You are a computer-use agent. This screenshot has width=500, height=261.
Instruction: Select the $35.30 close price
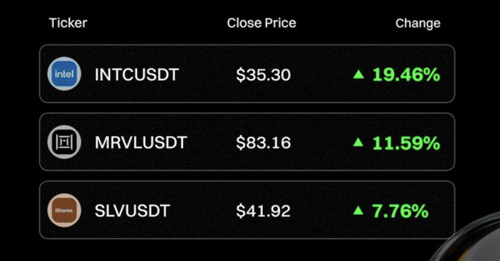click(263, 75)
